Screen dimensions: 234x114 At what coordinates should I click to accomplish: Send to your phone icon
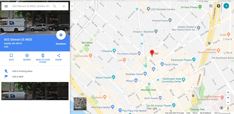(43, 56)
